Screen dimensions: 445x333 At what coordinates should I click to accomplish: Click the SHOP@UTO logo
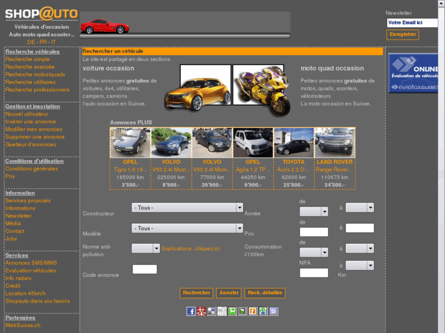click(x=42, y=13)
